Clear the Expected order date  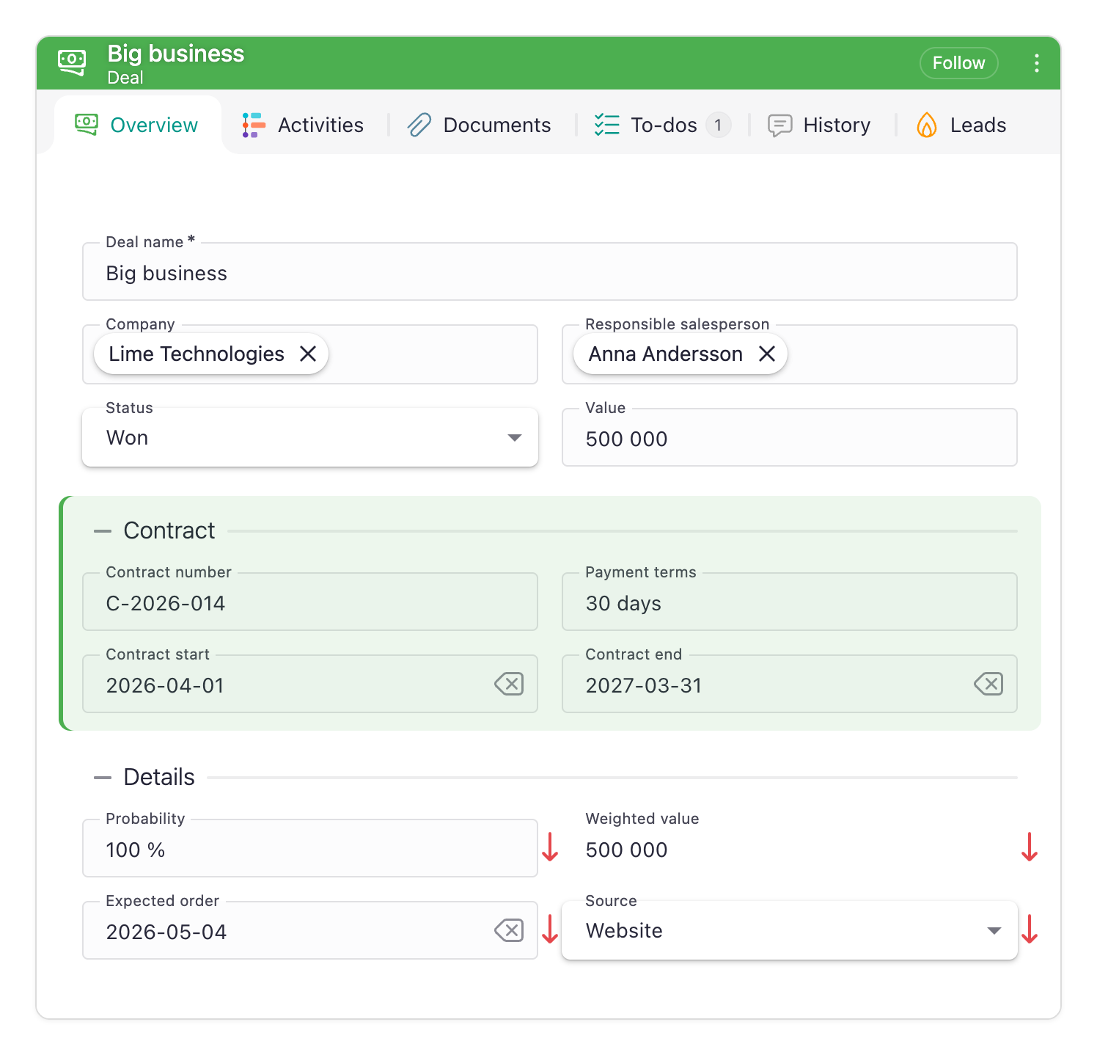coord(509,931)
